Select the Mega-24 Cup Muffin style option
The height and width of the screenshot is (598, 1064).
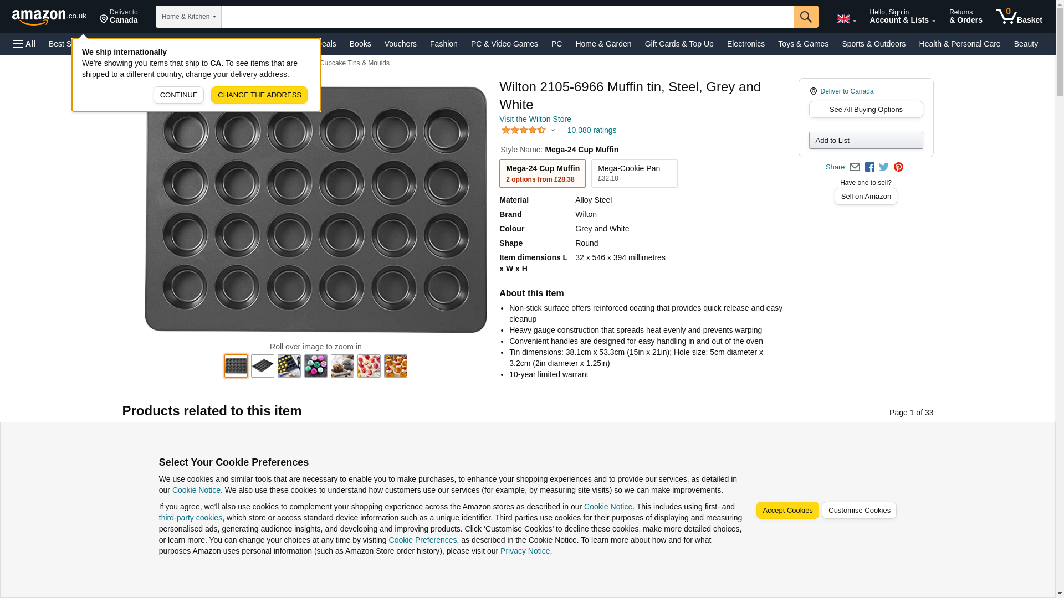click(542, 173)
